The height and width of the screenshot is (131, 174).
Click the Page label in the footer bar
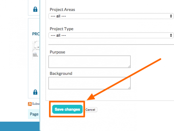click(x=34, y=114)
